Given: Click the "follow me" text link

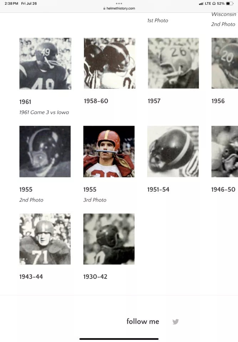Looking at the screenshot, I should pos(143,321).
